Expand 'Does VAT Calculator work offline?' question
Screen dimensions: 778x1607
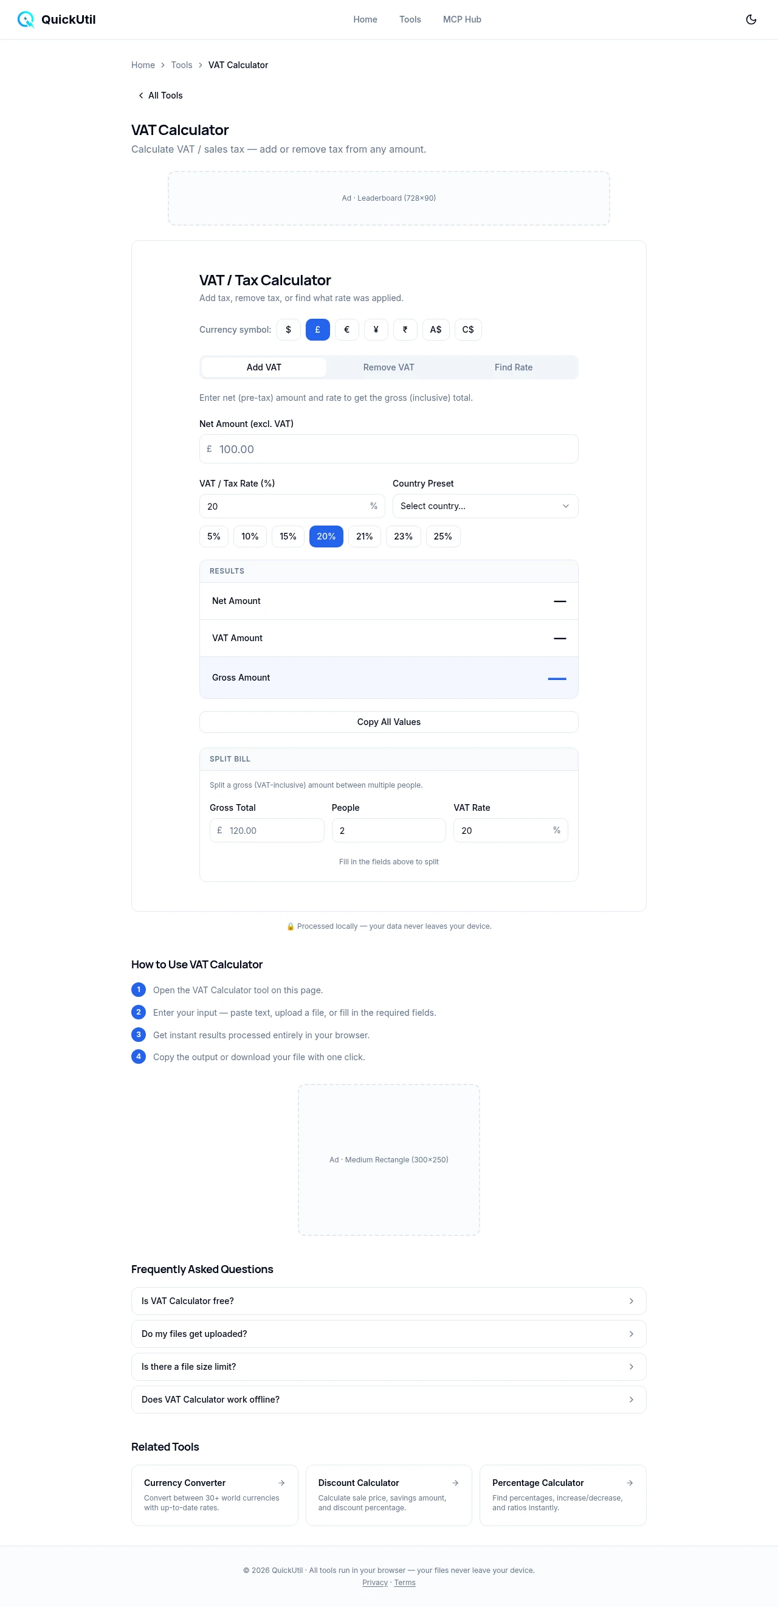[388, 1399]
